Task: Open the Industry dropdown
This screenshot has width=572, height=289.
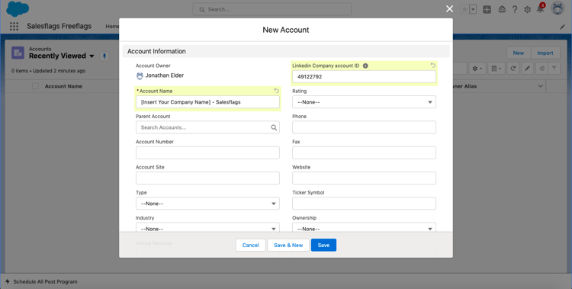Action: [x=207, y=227]
